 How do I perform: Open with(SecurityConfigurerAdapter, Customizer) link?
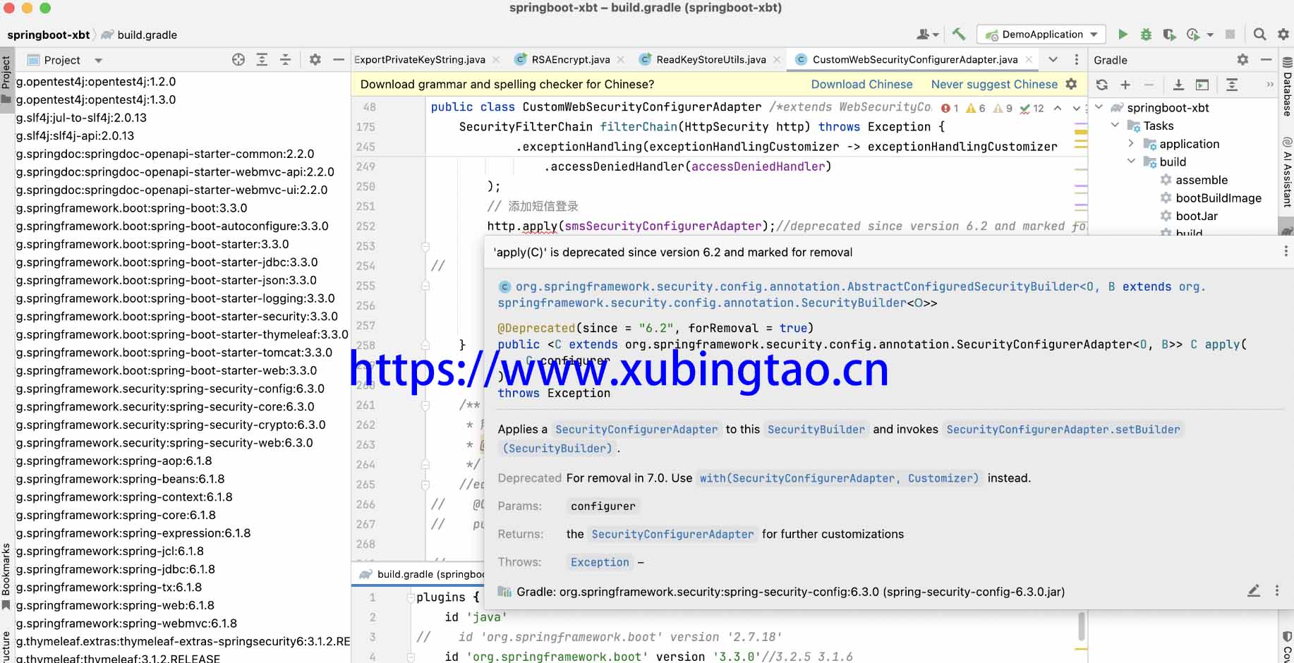pos(839,478)
